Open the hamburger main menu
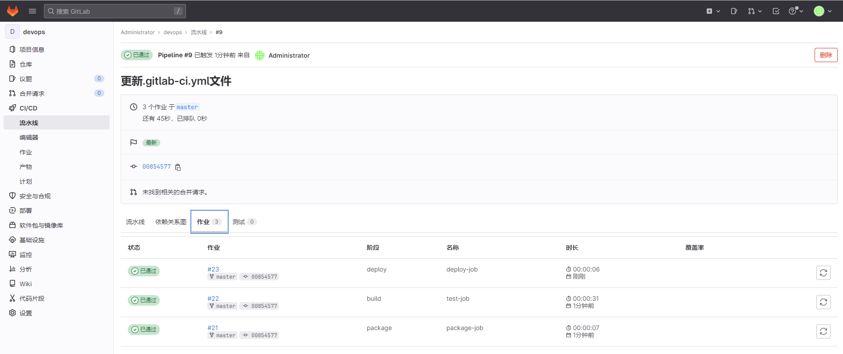 [32, 11]
